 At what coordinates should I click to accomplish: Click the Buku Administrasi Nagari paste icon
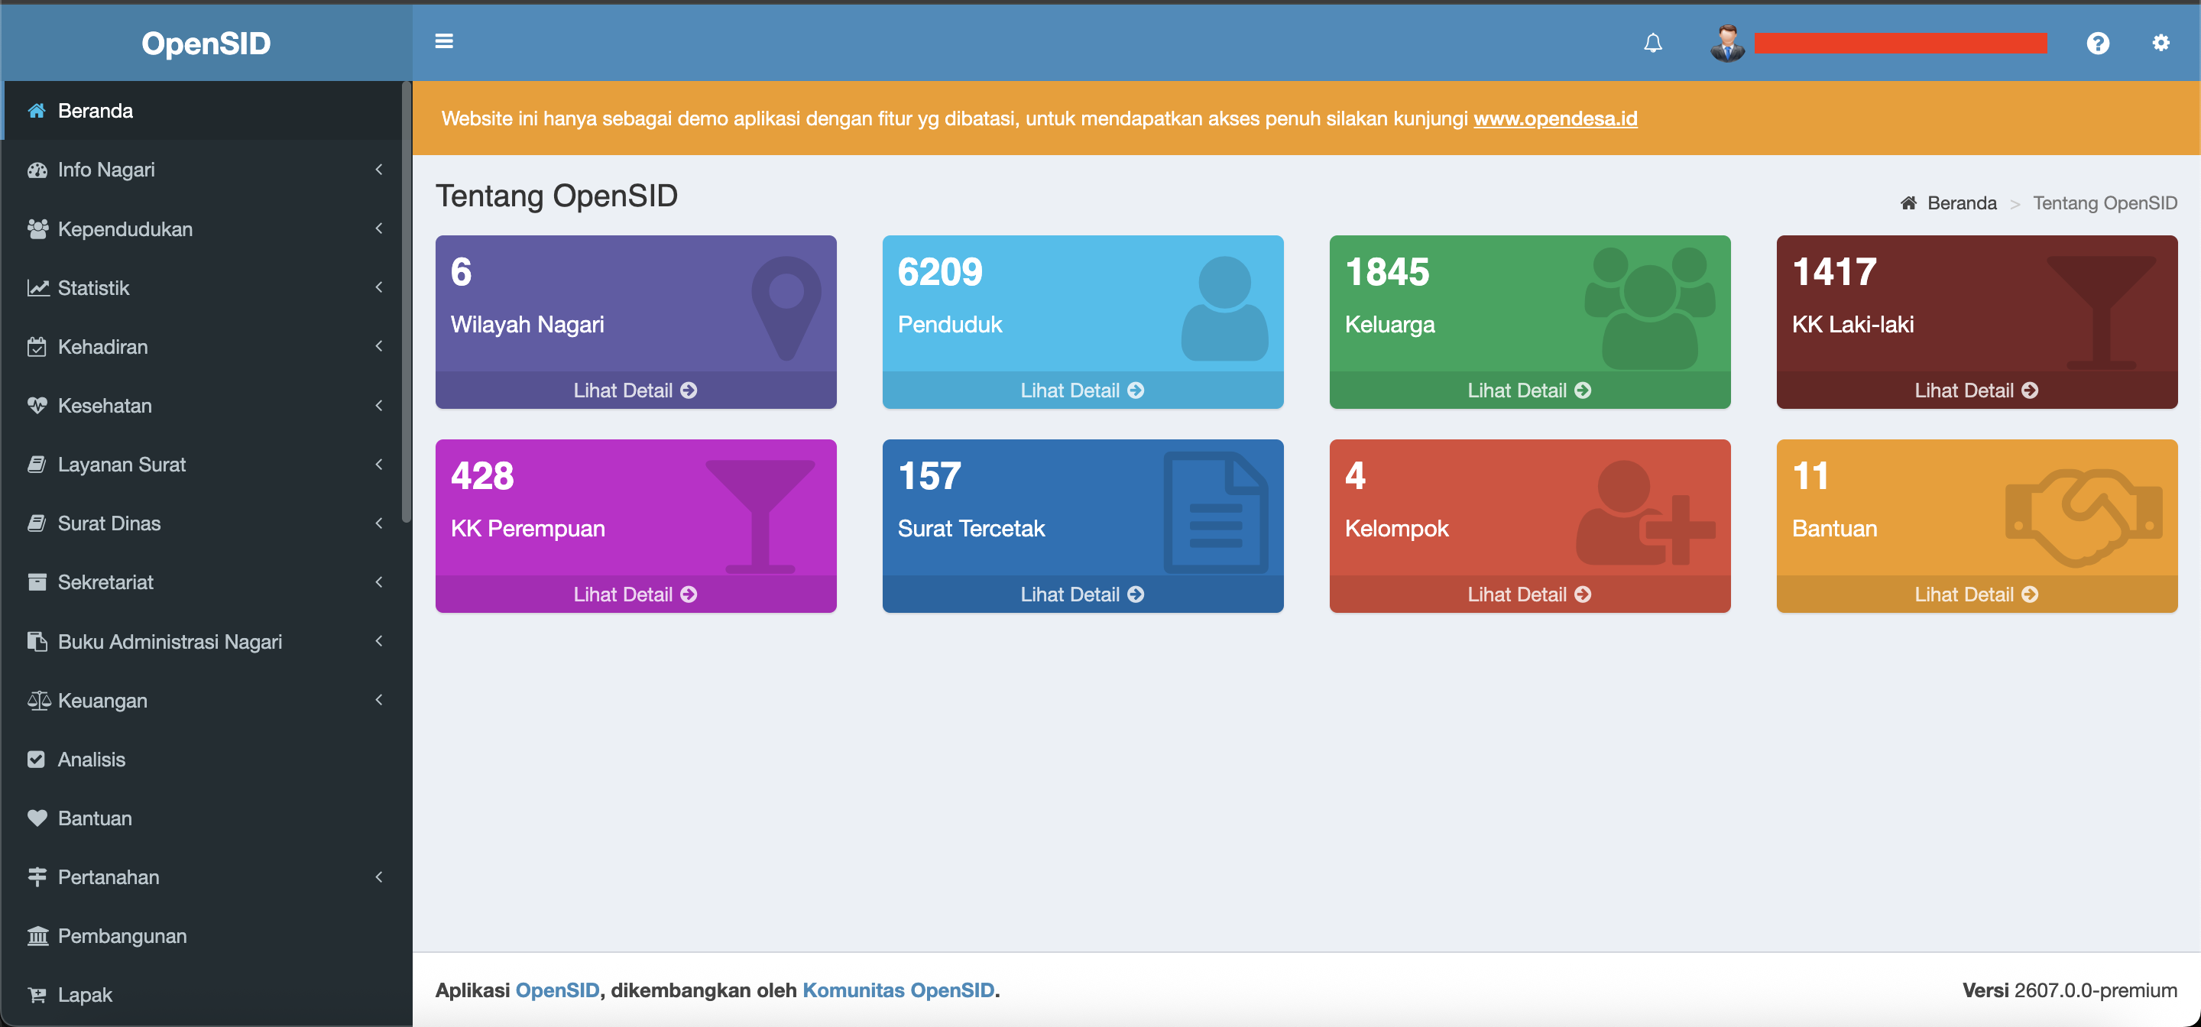37,641
